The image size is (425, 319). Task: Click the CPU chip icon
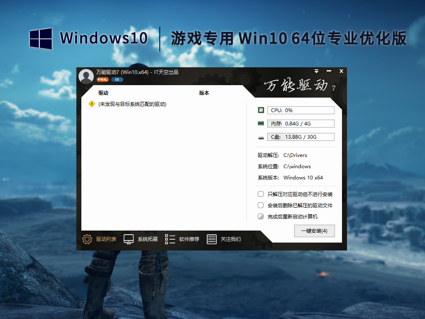coord(261,110)
